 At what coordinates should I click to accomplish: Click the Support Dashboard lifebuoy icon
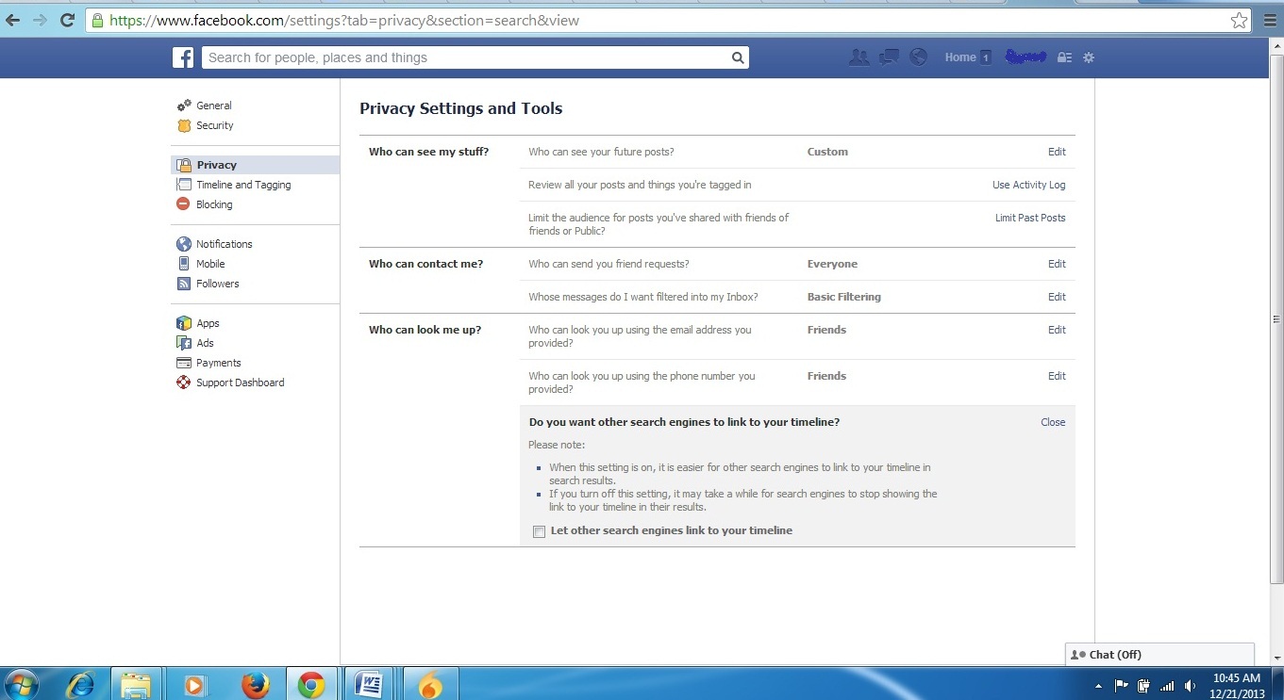coord(182,383)
